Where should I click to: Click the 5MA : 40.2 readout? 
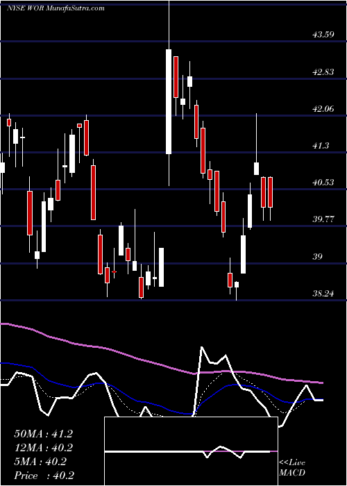click(x=40, y=462)
